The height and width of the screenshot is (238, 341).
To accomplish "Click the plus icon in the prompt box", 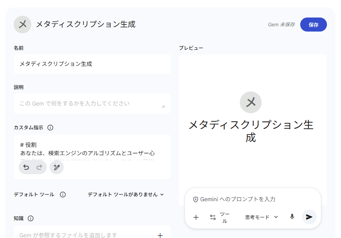I will coord(196,217).
